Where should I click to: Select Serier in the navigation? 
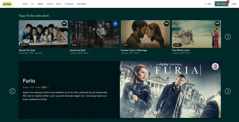40,4
